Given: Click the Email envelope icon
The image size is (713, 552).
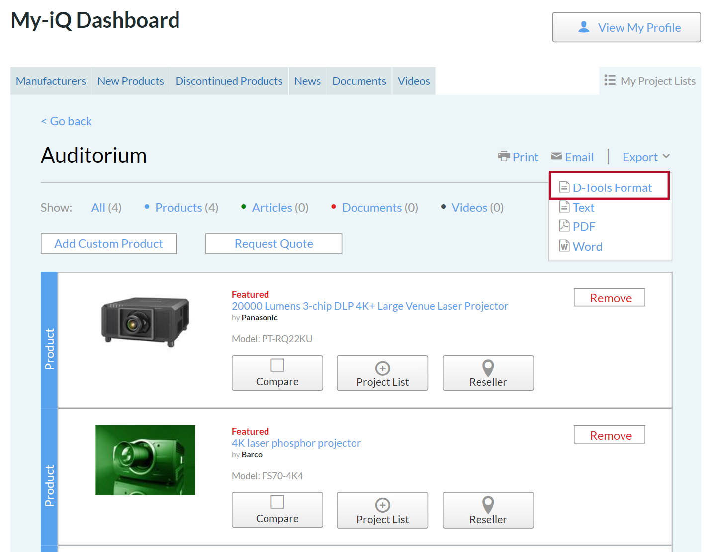Looking at the screenshot, I should coord(556,156).
